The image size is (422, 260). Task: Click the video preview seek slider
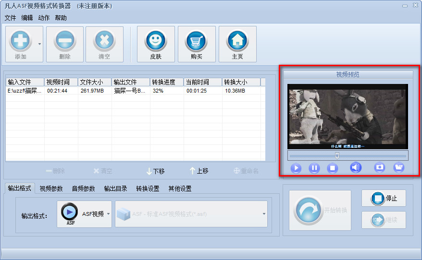pyautogui.click(x=348, y=155)
